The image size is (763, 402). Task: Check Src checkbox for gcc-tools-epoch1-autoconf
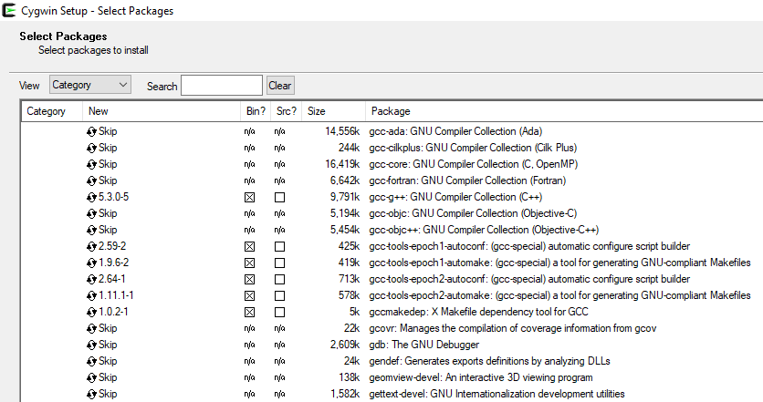(x=280, y=246)
